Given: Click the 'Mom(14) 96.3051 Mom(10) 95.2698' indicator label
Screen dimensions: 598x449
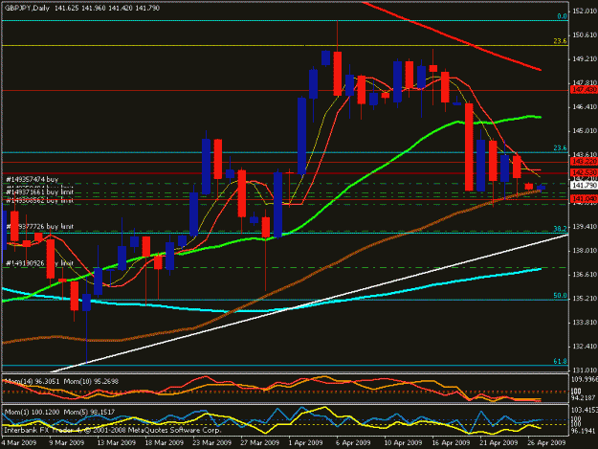Looking at the screenshot, I should [x=61, y=381].
